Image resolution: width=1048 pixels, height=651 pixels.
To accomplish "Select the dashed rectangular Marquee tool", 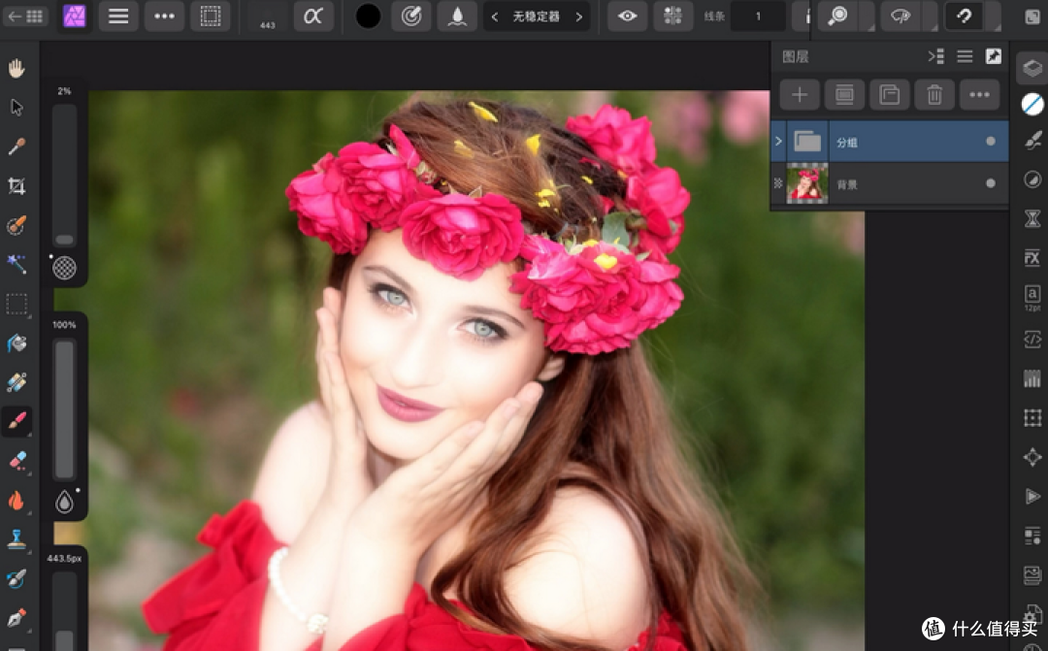I will 16,304.
